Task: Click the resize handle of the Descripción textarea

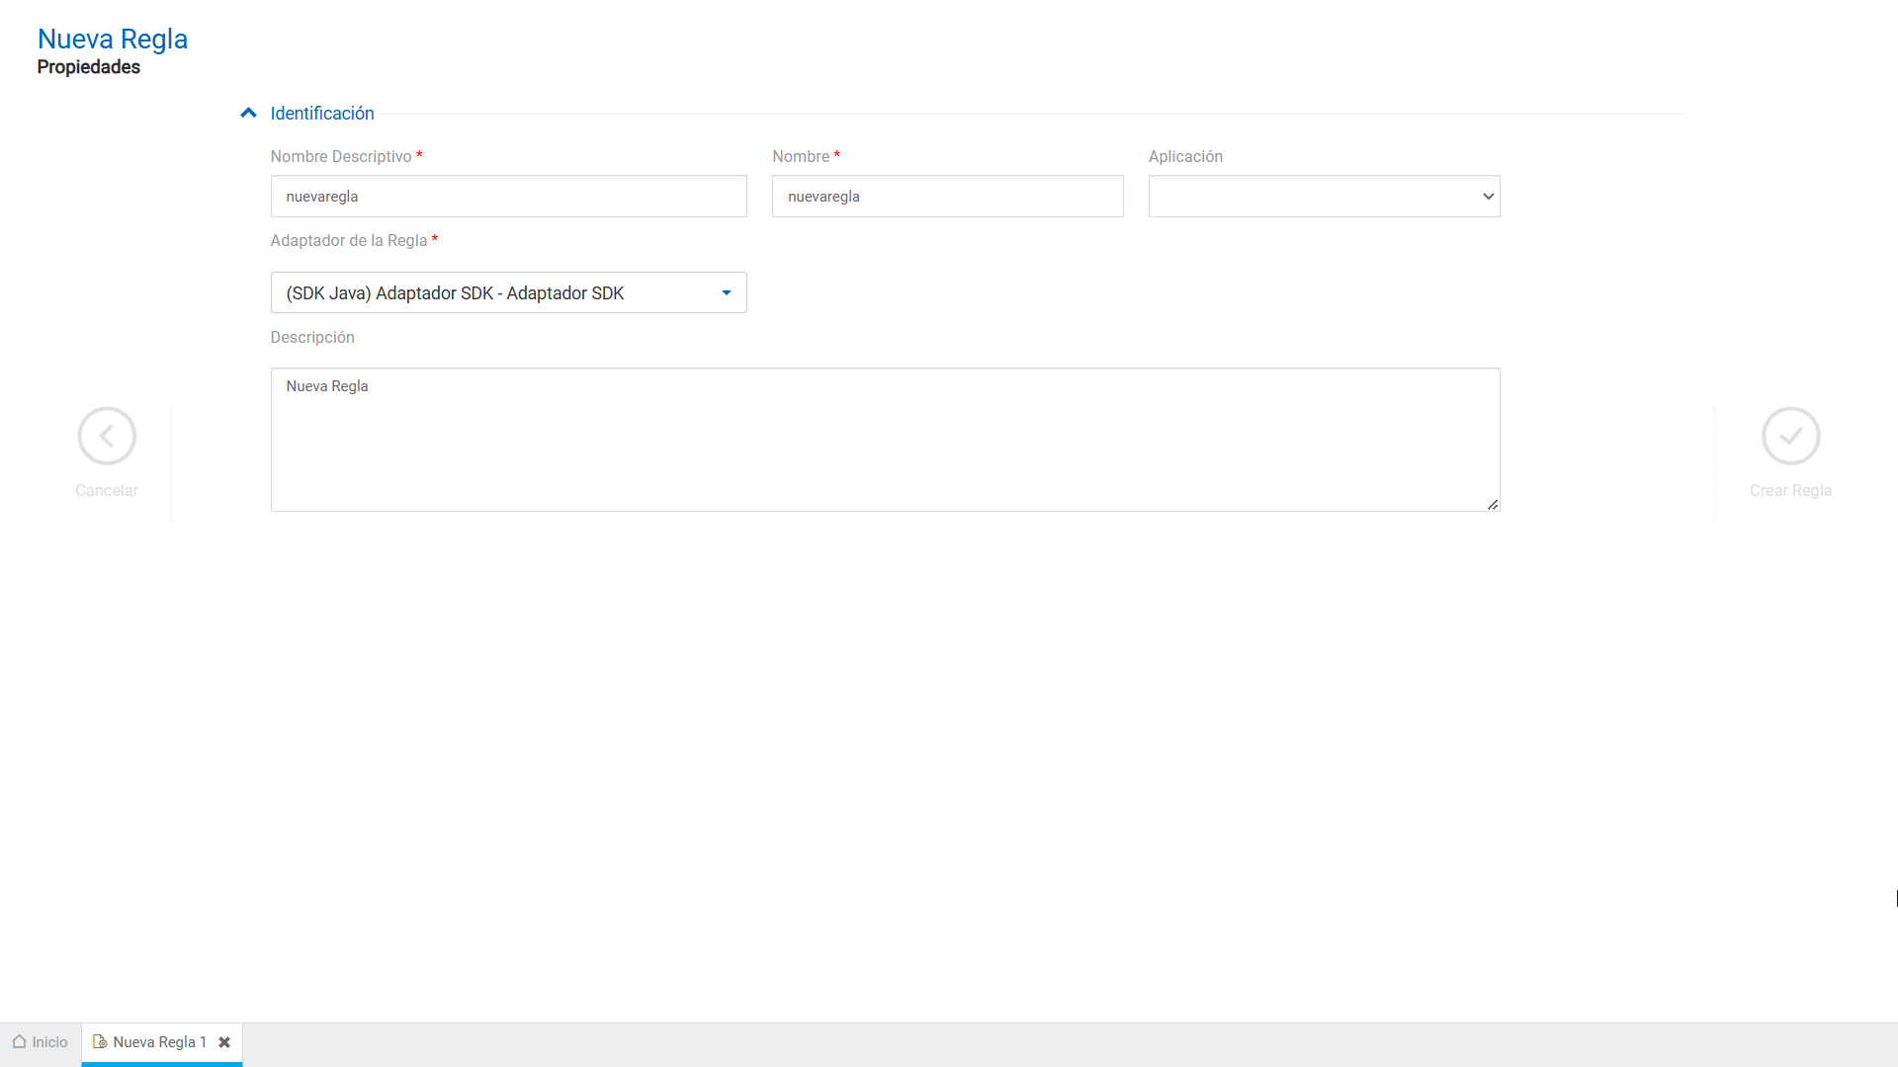Action: tap(1493, 505)
